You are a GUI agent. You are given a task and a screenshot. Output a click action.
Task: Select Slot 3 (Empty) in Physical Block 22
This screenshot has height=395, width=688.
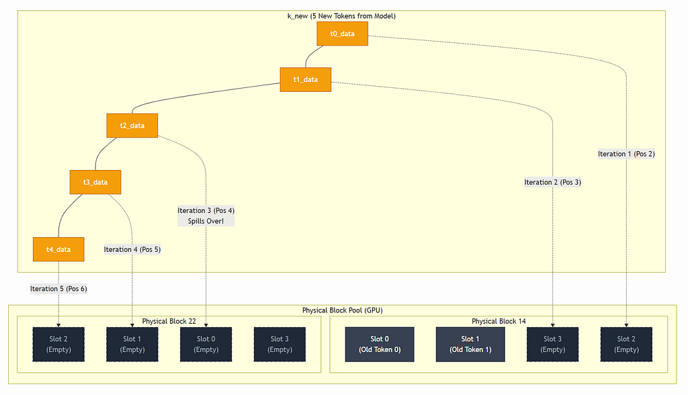pyautogui.click(x=279, y=345)
